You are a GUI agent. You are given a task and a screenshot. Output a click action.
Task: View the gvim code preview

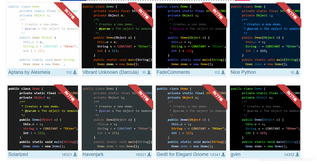pos(265,118)
